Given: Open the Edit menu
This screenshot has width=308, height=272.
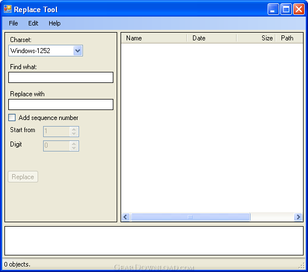Looking at the screenshot, I should point(33,23).
